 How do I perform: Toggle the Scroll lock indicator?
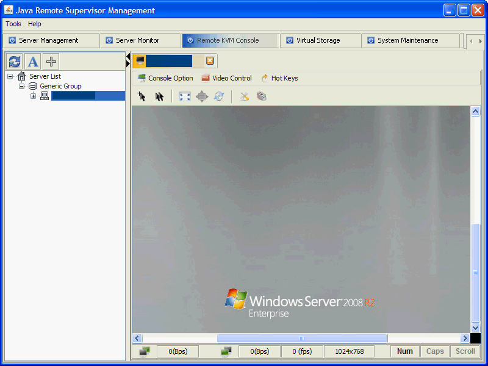465,351
